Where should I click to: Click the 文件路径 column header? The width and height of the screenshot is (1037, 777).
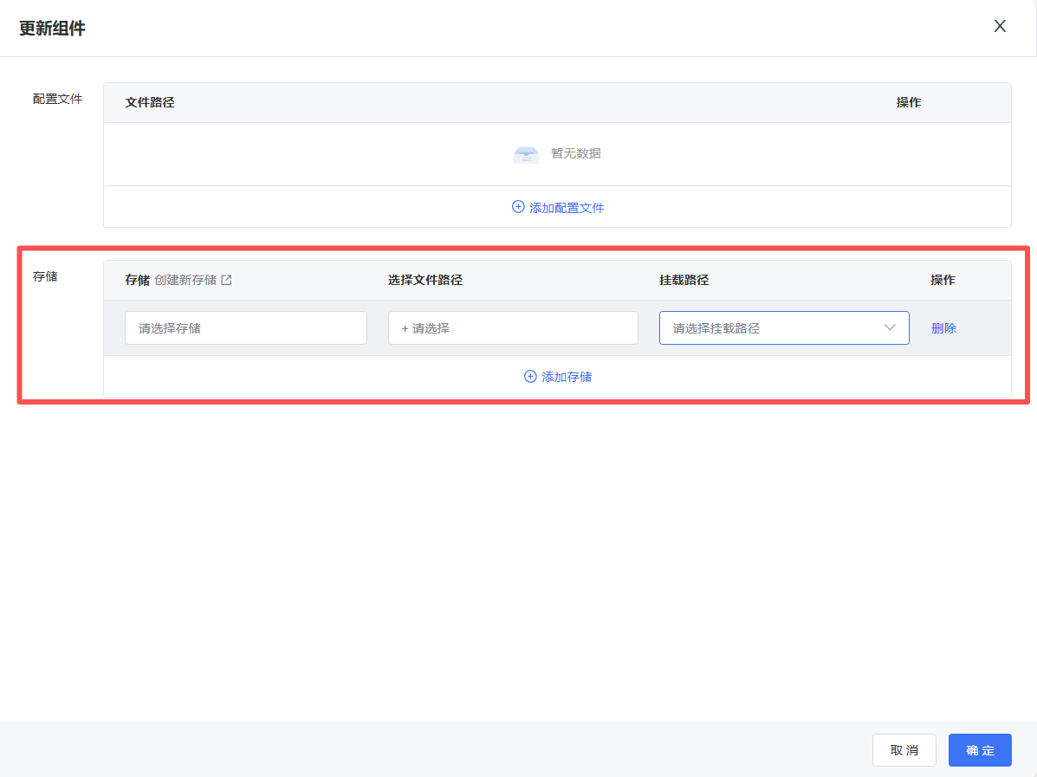click(x=150, y=102)
